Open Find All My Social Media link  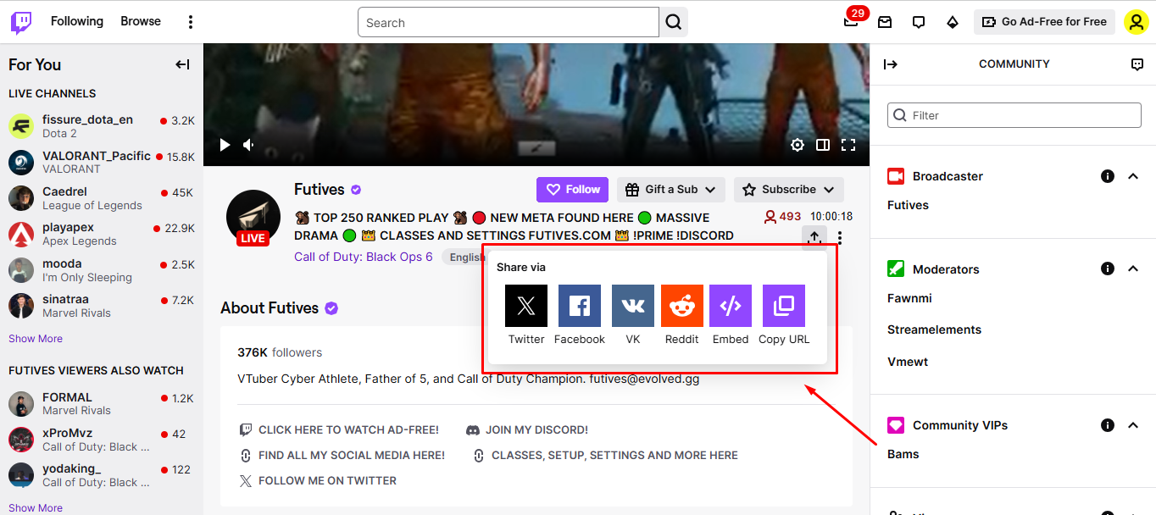pyautogui.click(x=342, y=456)
